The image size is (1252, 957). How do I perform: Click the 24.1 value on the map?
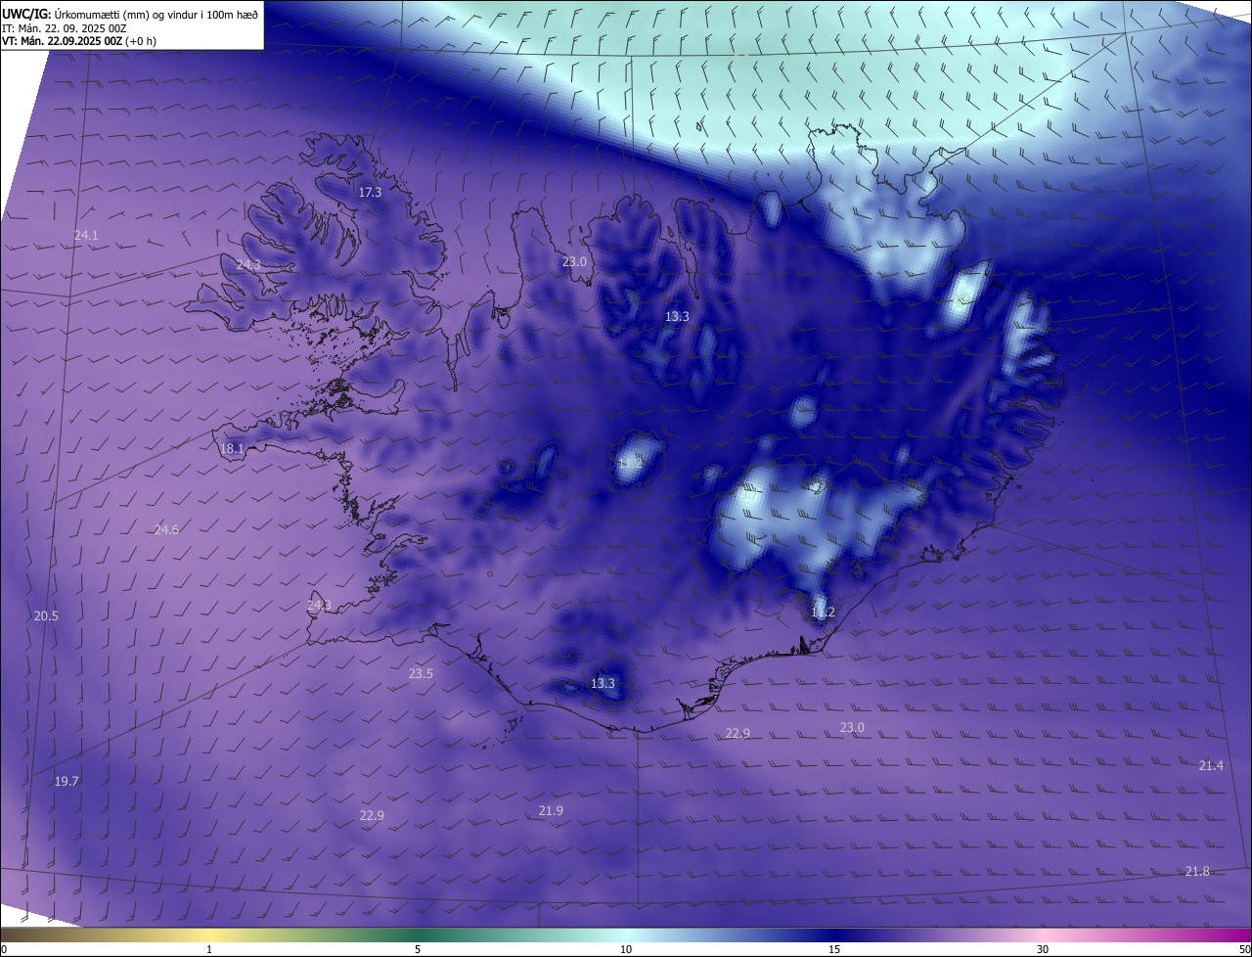86,236
